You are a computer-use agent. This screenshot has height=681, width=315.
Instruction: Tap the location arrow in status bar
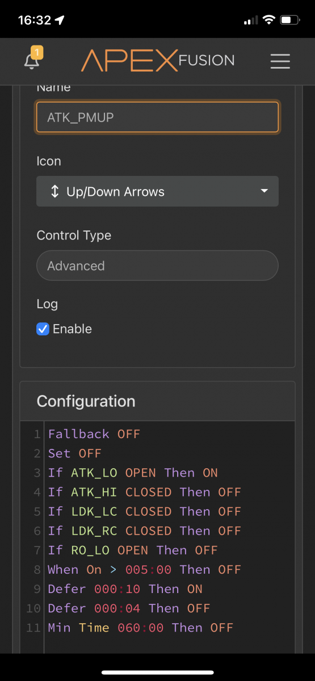(x=60, y=20)
